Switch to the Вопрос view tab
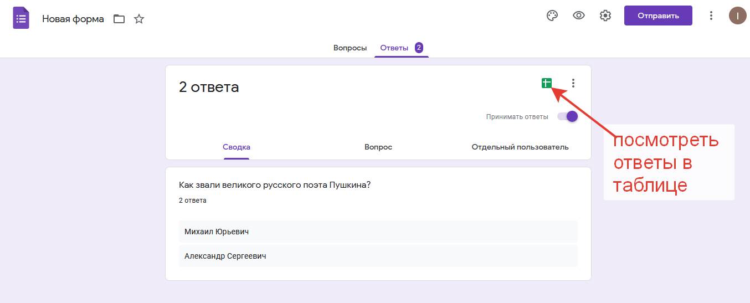Viewport: 750px width, 303px height. point(378,147)
